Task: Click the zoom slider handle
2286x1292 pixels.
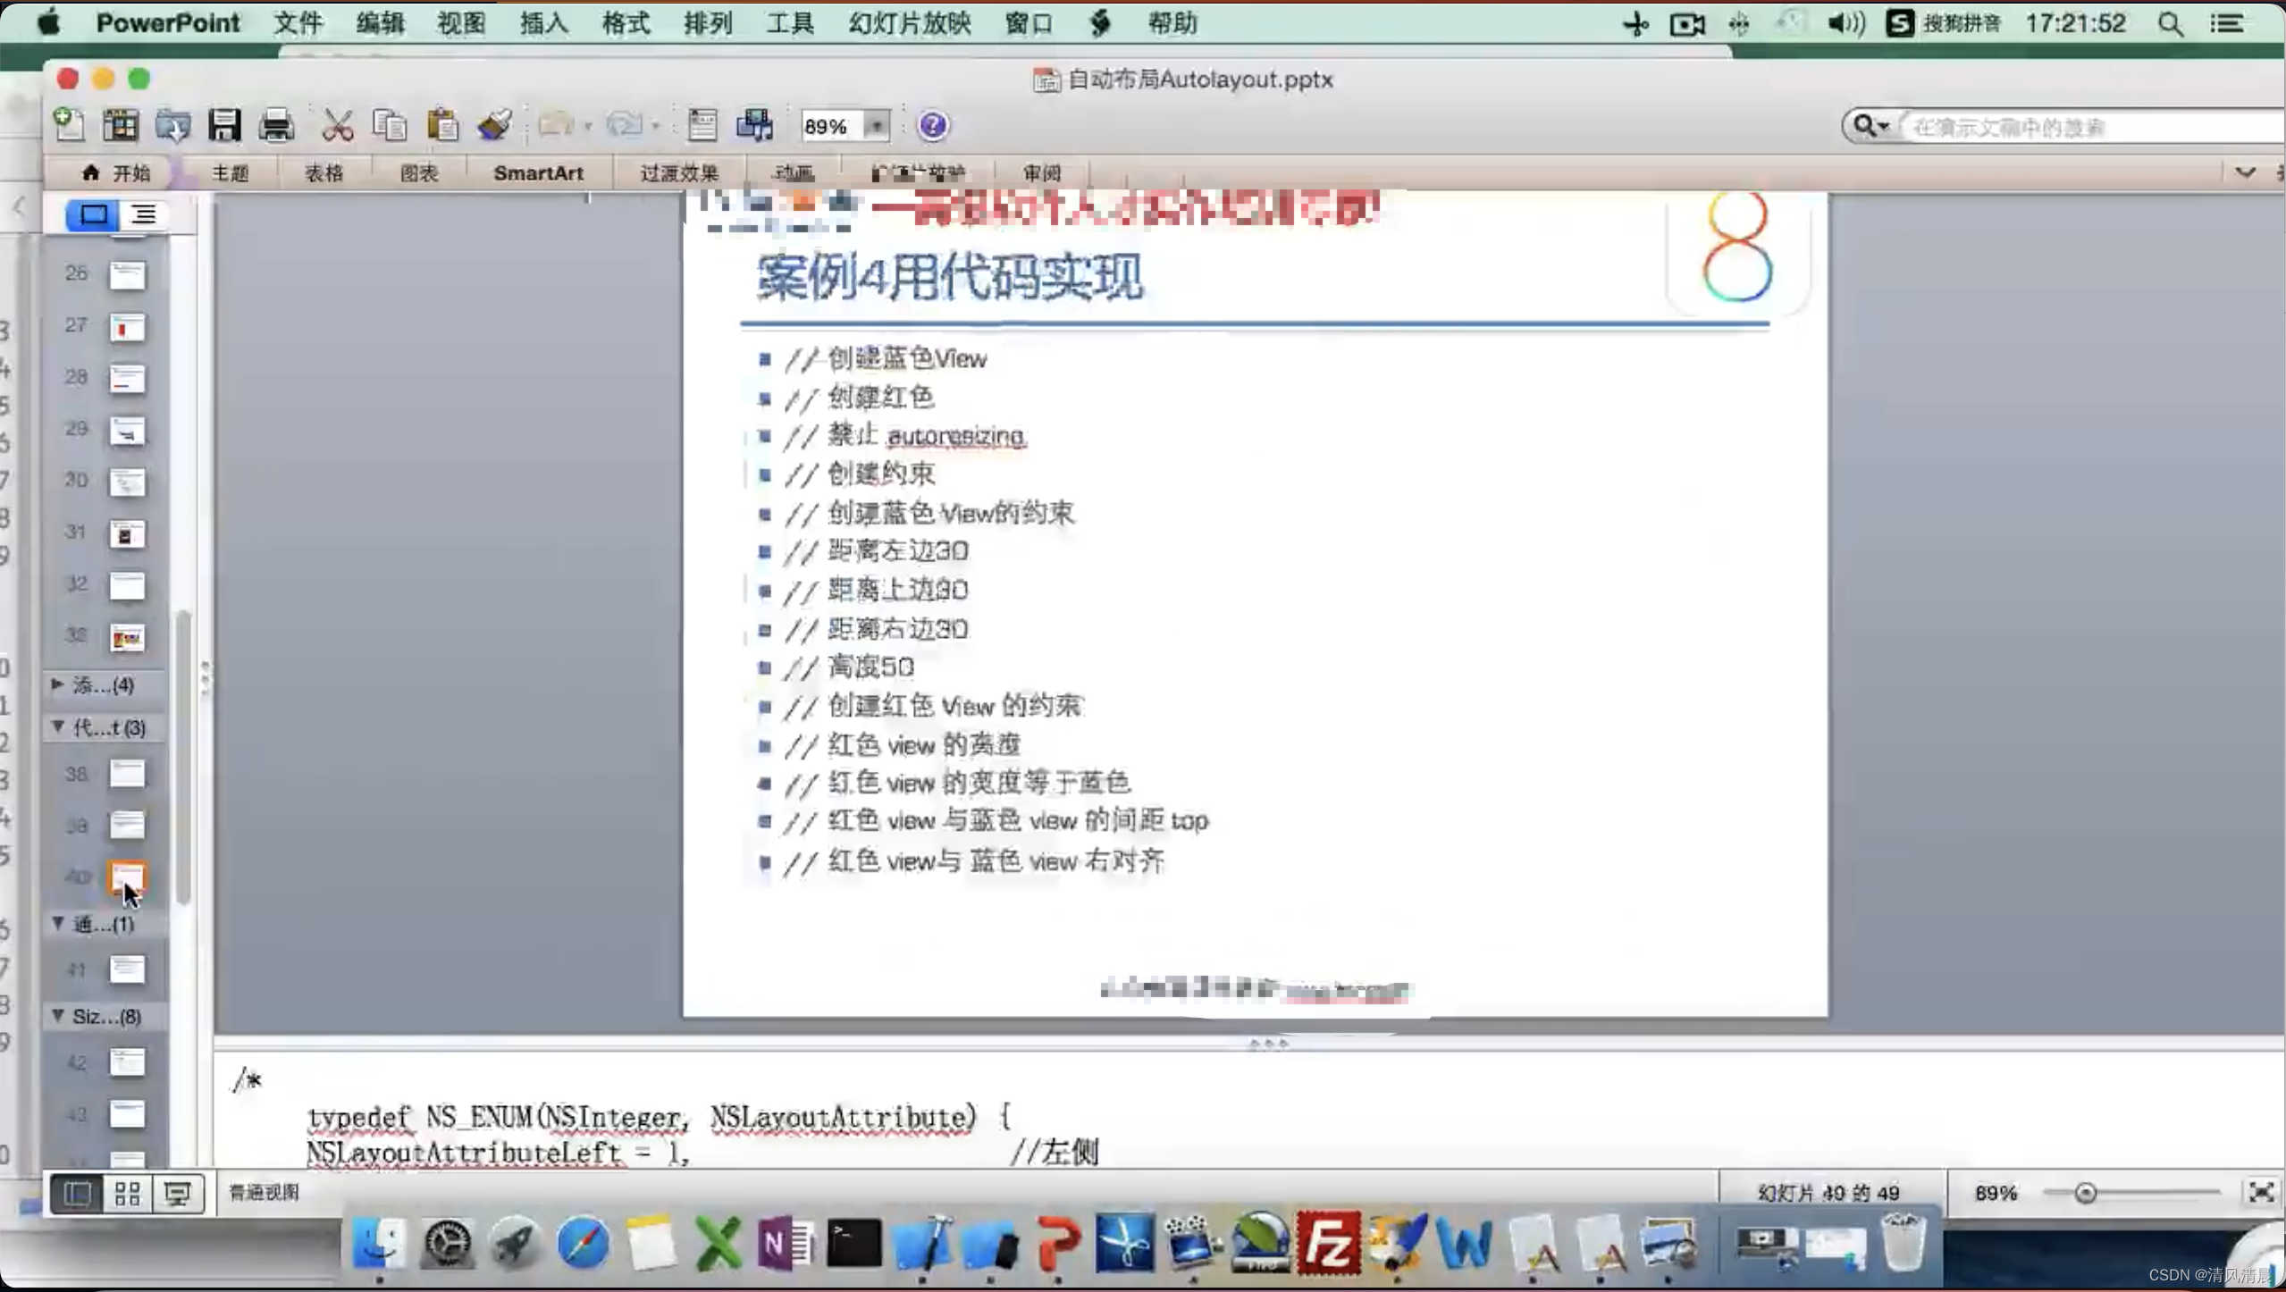Action: tap(2085, 1193)
